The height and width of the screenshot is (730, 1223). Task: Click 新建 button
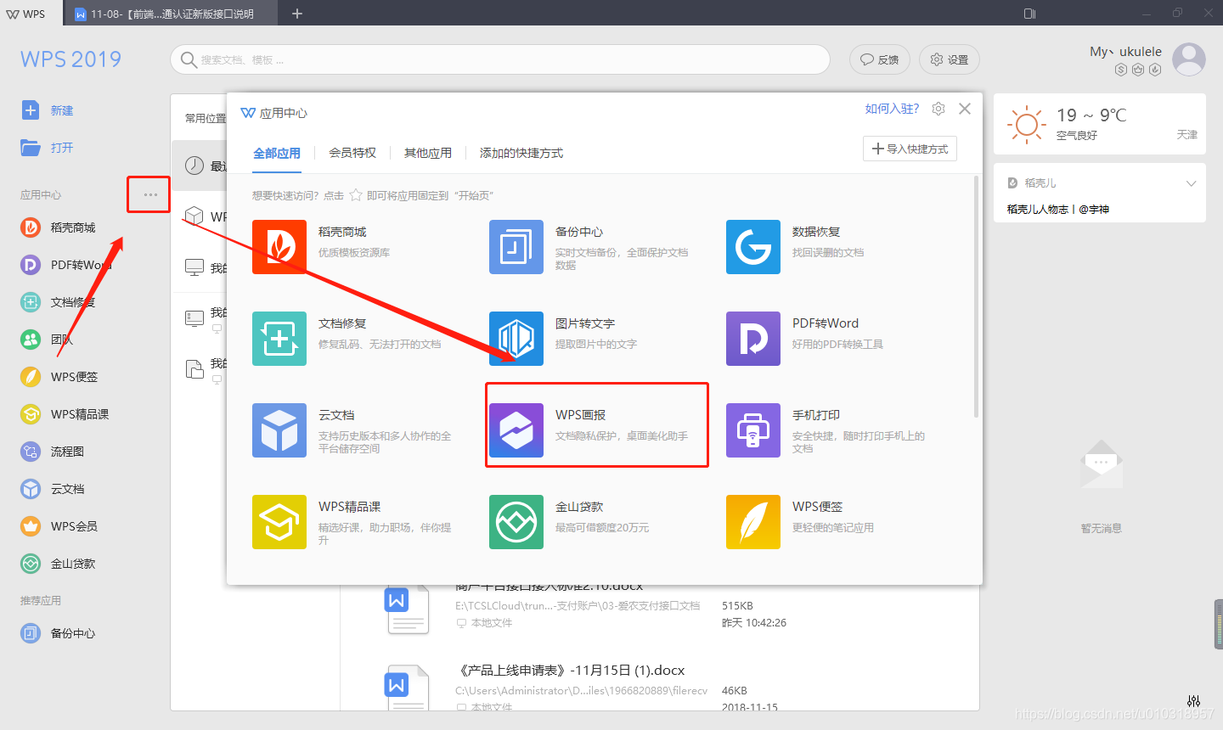pos(48,110)
